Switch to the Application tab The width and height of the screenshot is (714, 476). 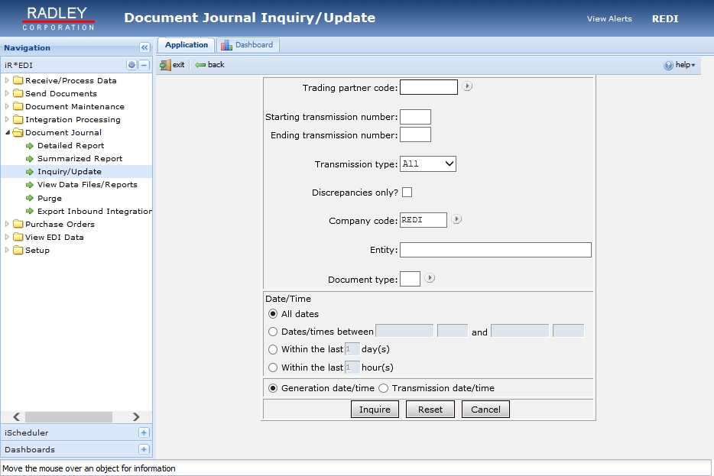pos(186,44)
